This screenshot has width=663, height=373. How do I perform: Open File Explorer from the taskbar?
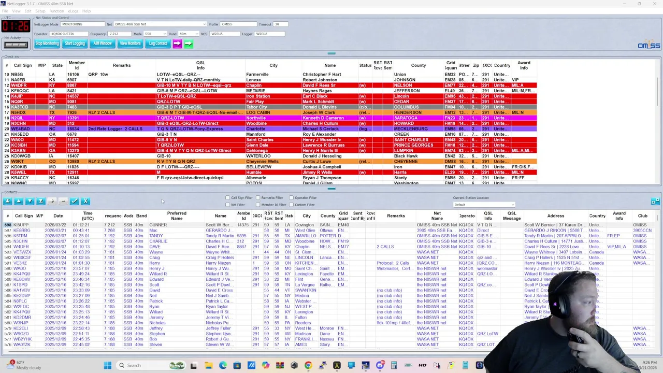(208, 366)
